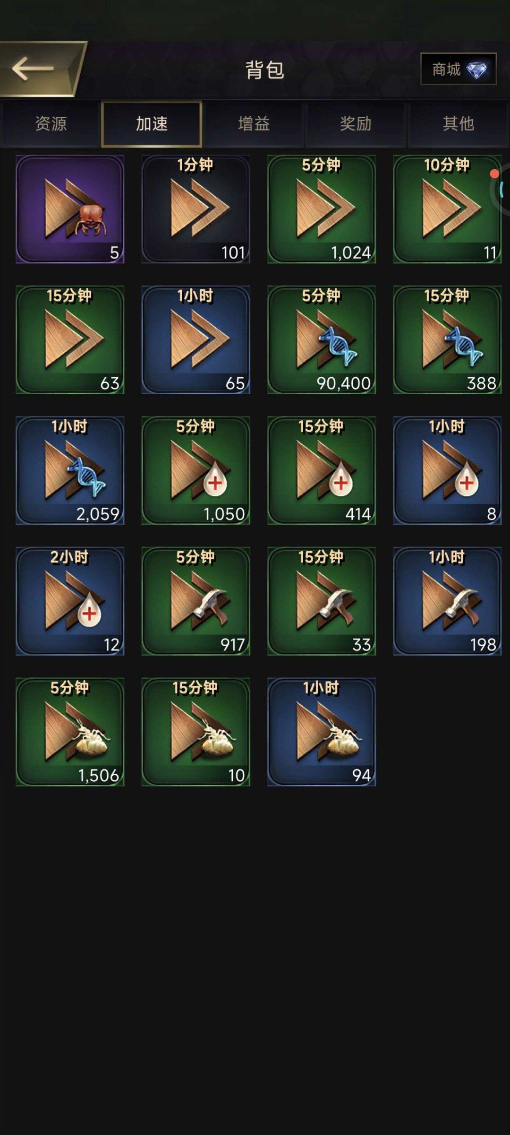Screen dimensions: 510x1135
Task: Select the purple ant speedup item
Action: click(x=70, y=209)
